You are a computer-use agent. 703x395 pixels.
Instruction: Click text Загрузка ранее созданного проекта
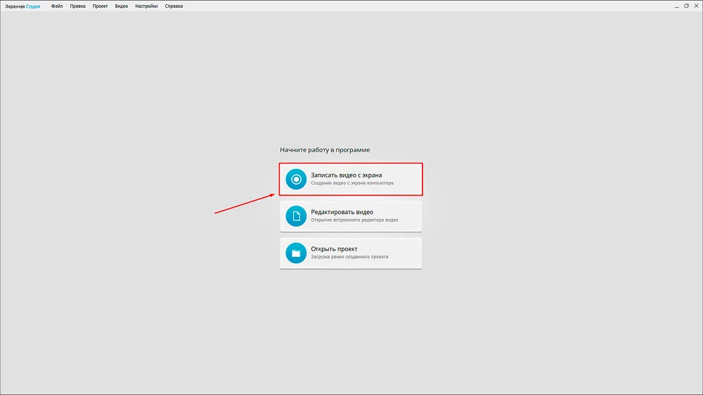pos(349,257)
